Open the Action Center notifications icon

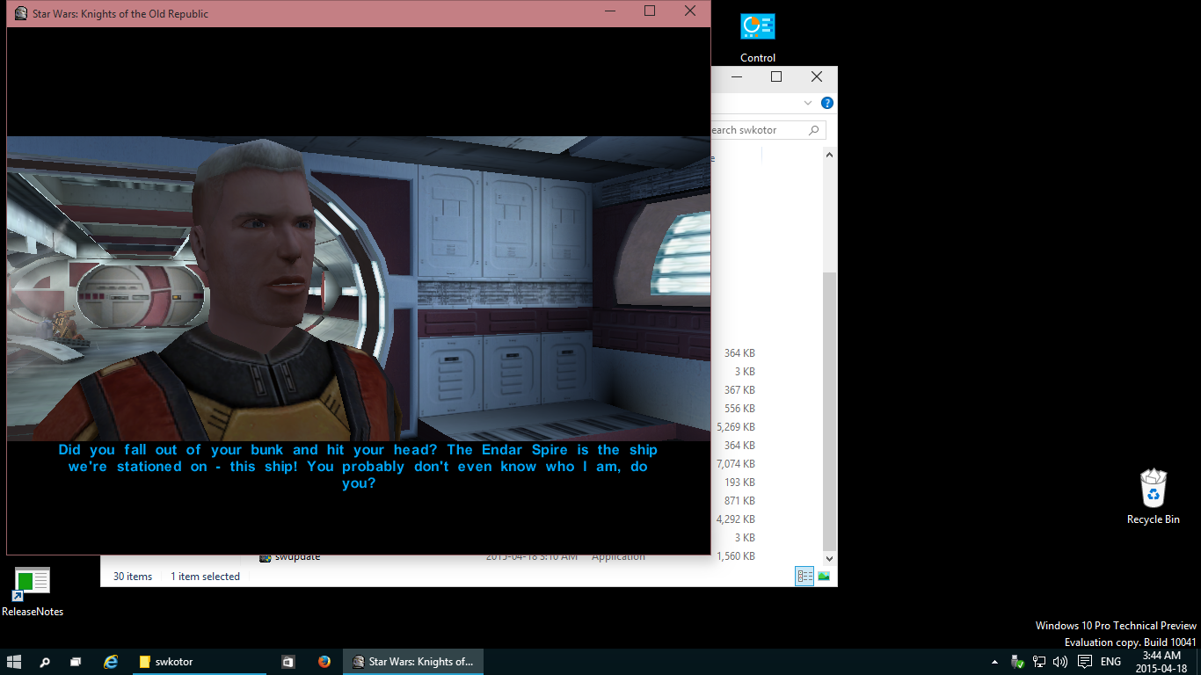click(x=1085, y=662)
